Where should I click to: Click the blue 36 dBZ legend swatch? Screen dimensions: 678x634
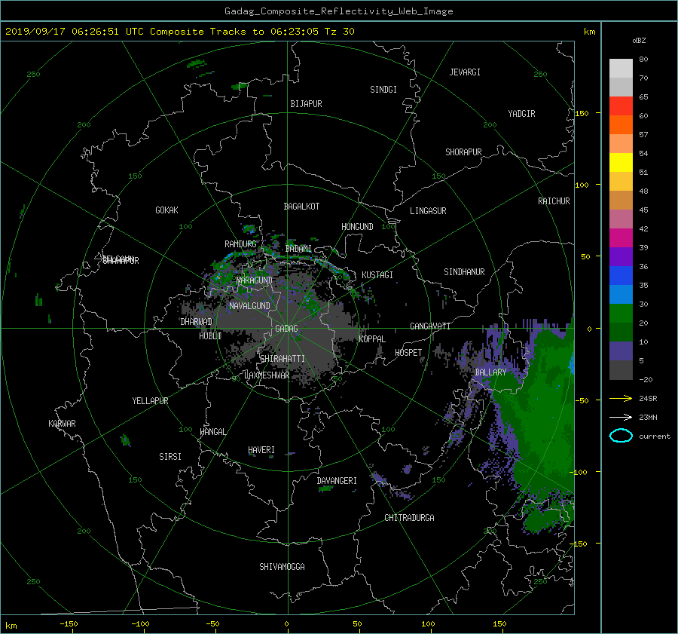point(621,275)
